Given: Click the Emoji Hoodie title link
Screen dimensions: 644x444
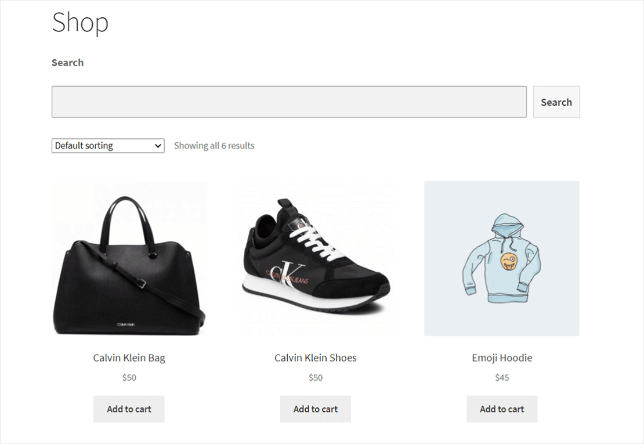Looking at the screenshot, I should (502, 358).
